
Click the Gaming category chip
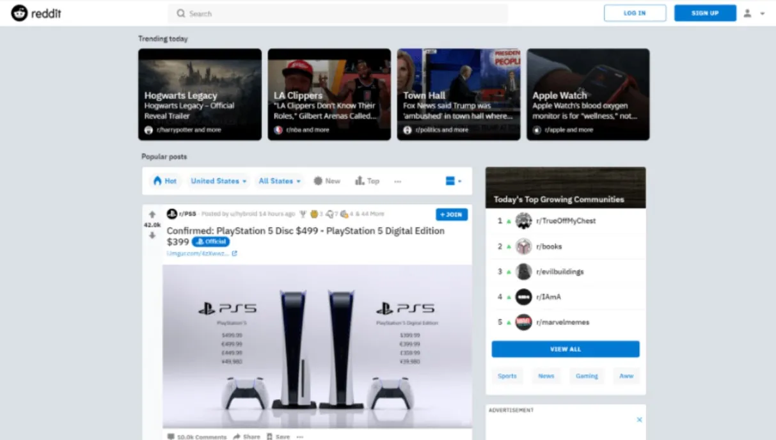click(x=587, y=376)
